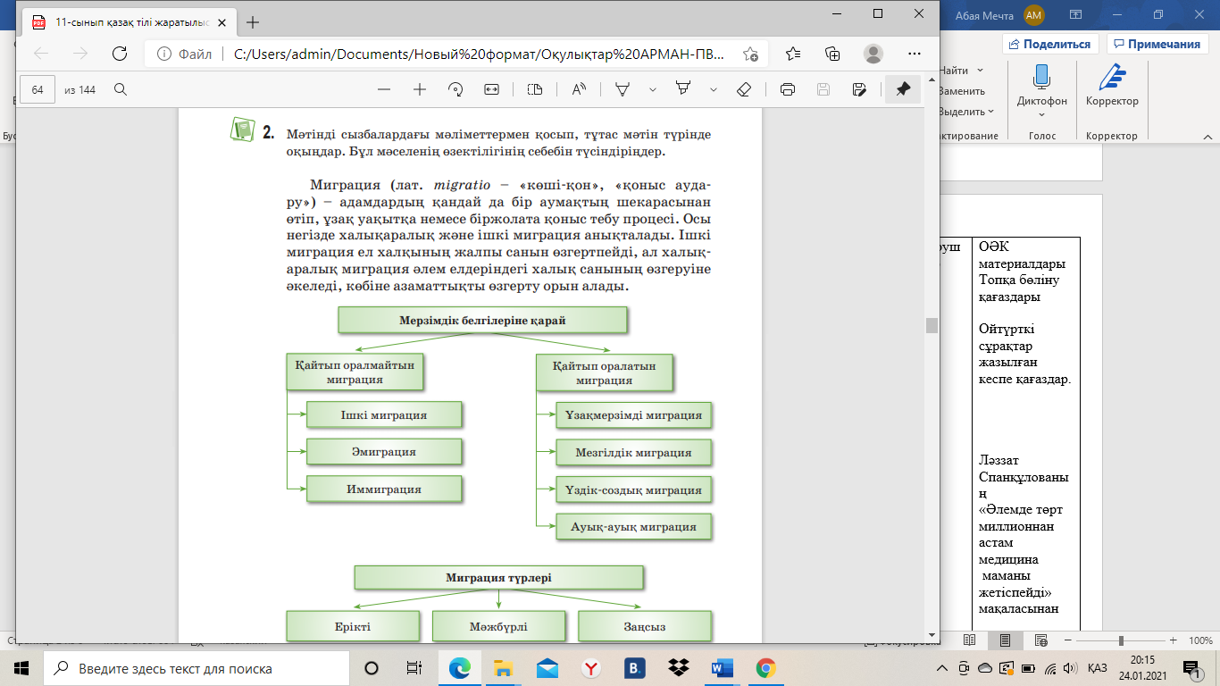This screenshot has width=1220, height=686.
Task: Launch Yandex Browser from the taskbar
Action: pyautogui.click(x=590, y=668)
